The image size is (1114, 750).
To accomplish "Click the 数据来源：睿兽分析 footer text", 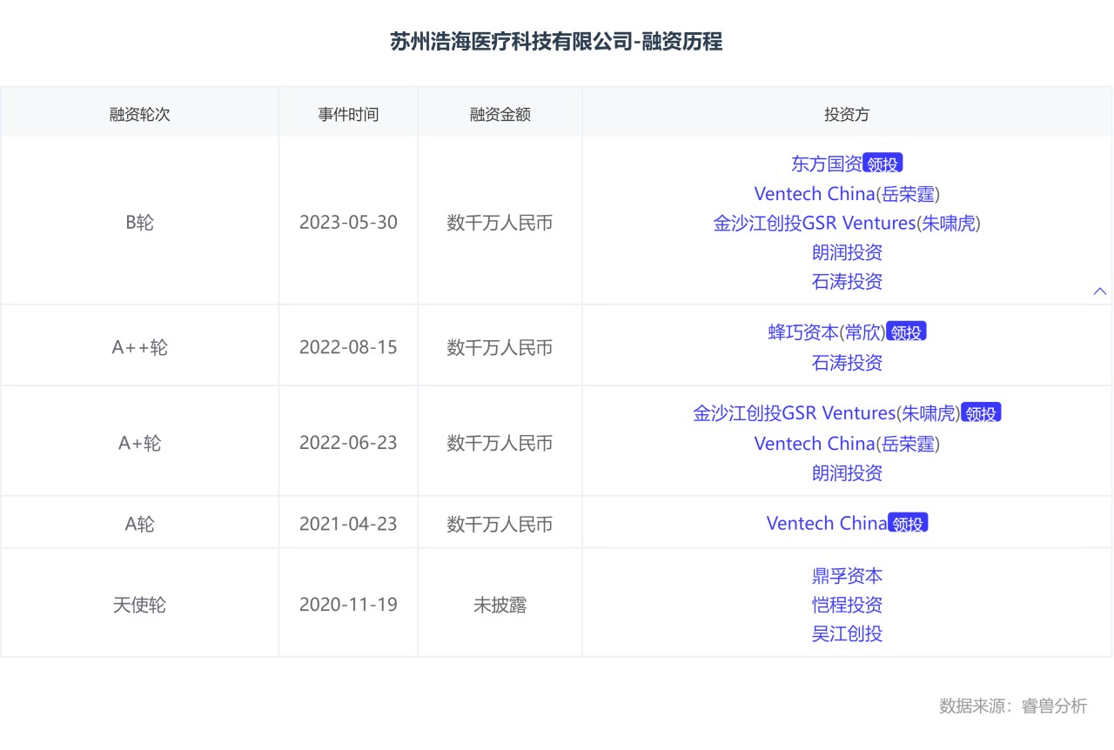I will (x=1013, y=706).
